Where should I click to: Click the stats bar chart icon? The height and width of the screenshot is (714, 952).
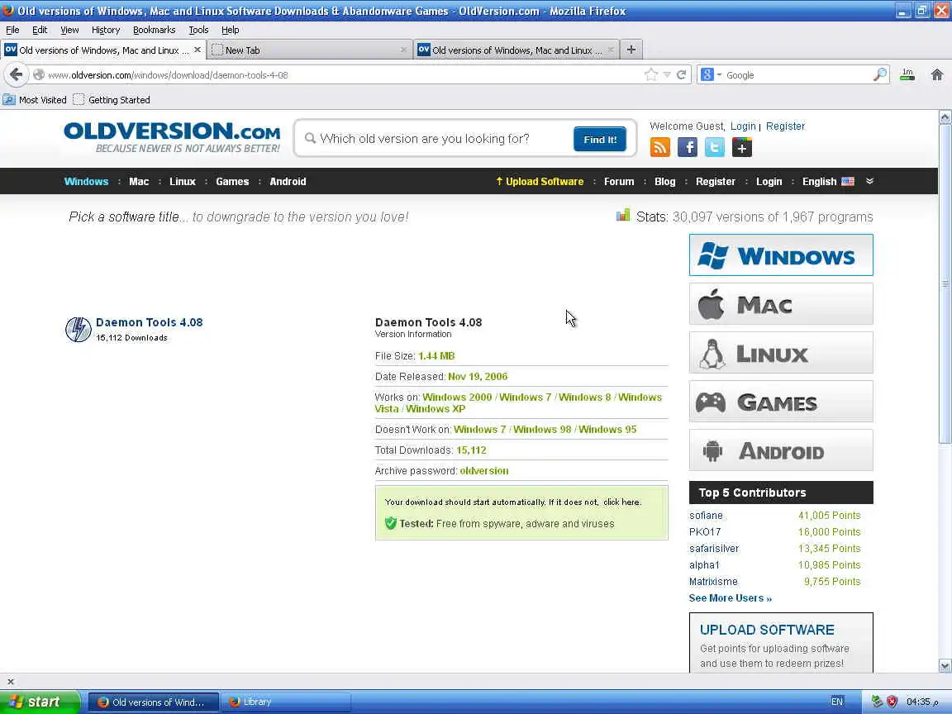623,215
